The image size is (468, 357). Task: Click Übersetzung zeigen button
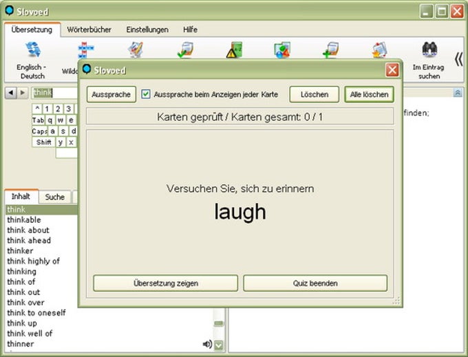click(x=166, y=283)
